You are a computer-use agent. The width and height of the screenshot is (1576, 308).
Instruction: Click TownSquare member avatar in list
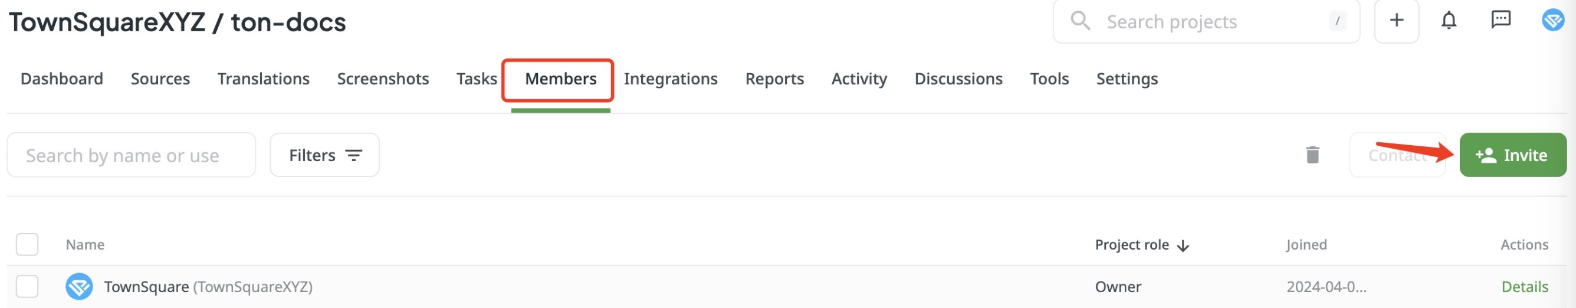click(79, 287)
